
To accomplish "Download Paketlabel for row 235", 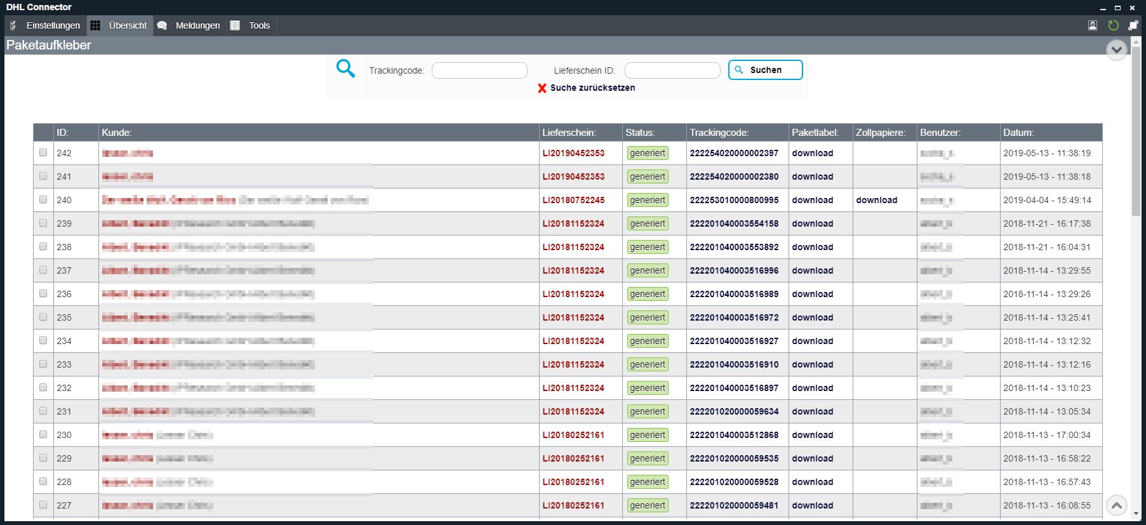I will click(812, 317).
